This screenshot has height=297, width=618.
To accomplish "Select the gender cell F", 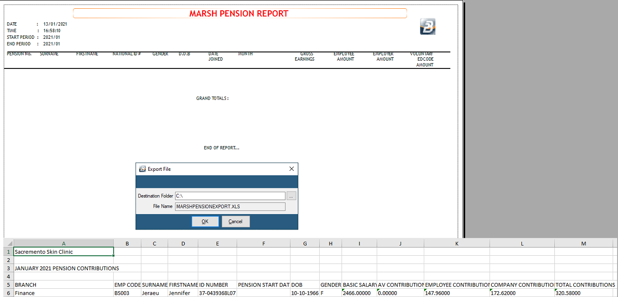I will pos(331,293).
